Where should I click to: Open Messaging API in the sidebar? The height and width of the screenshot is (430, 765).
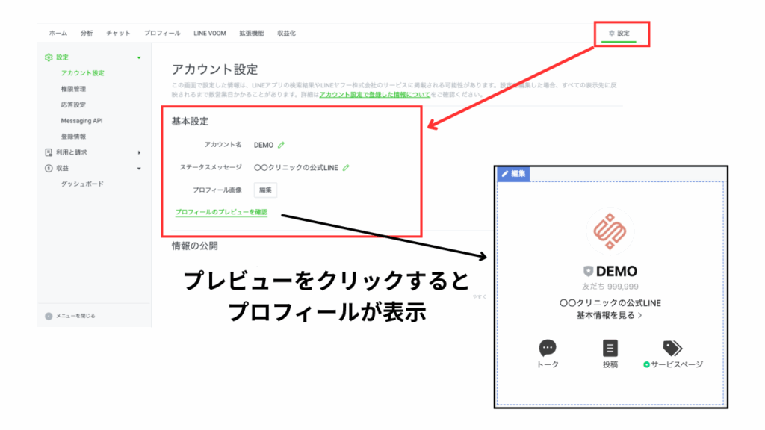[x=81, y=120]
